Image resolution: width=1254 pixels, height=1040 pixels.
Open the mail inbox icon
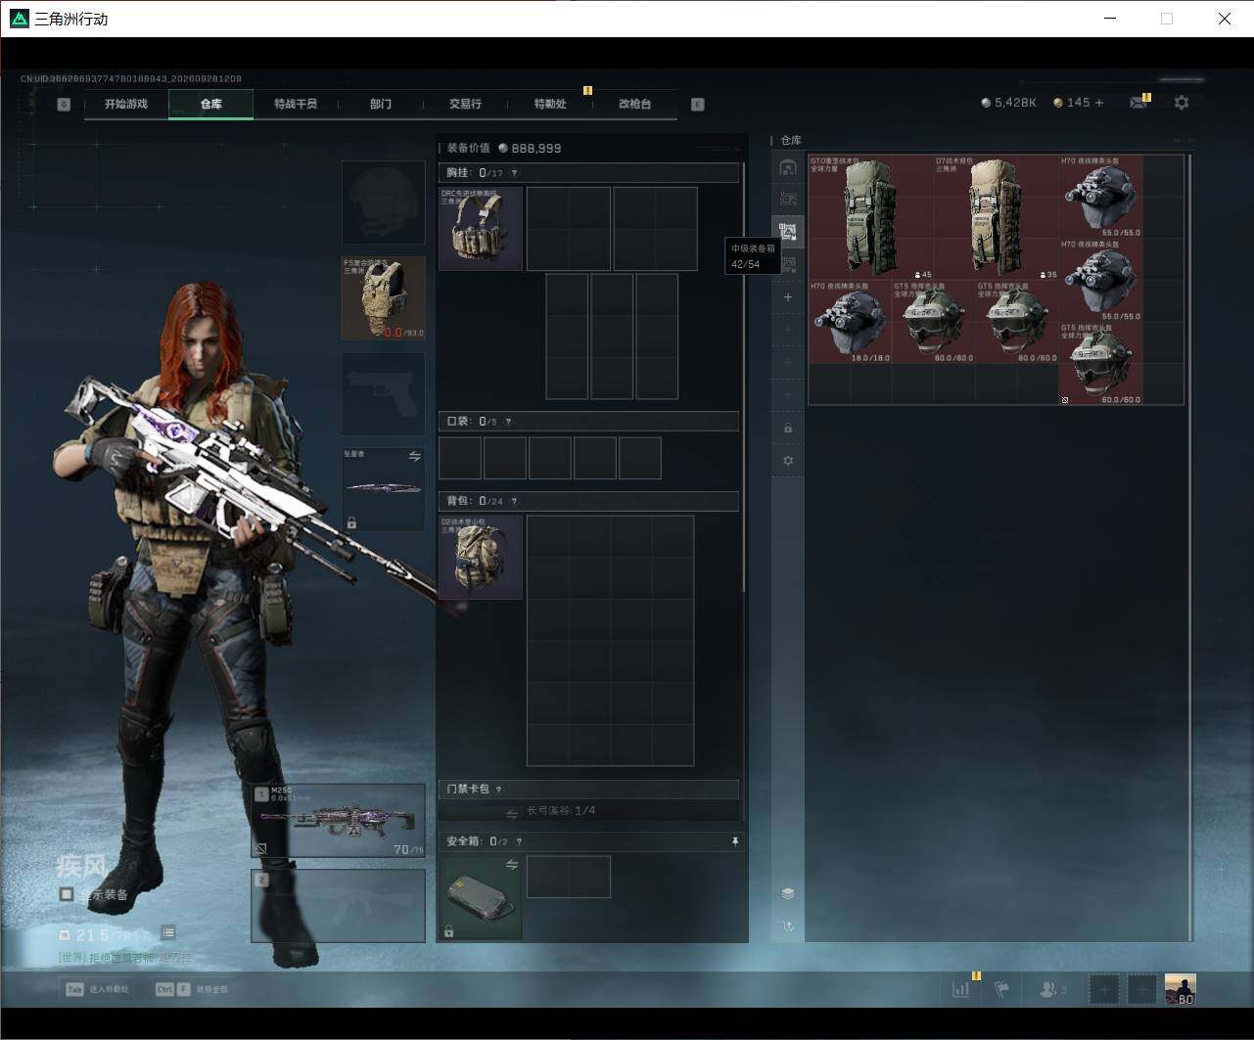1138,102
